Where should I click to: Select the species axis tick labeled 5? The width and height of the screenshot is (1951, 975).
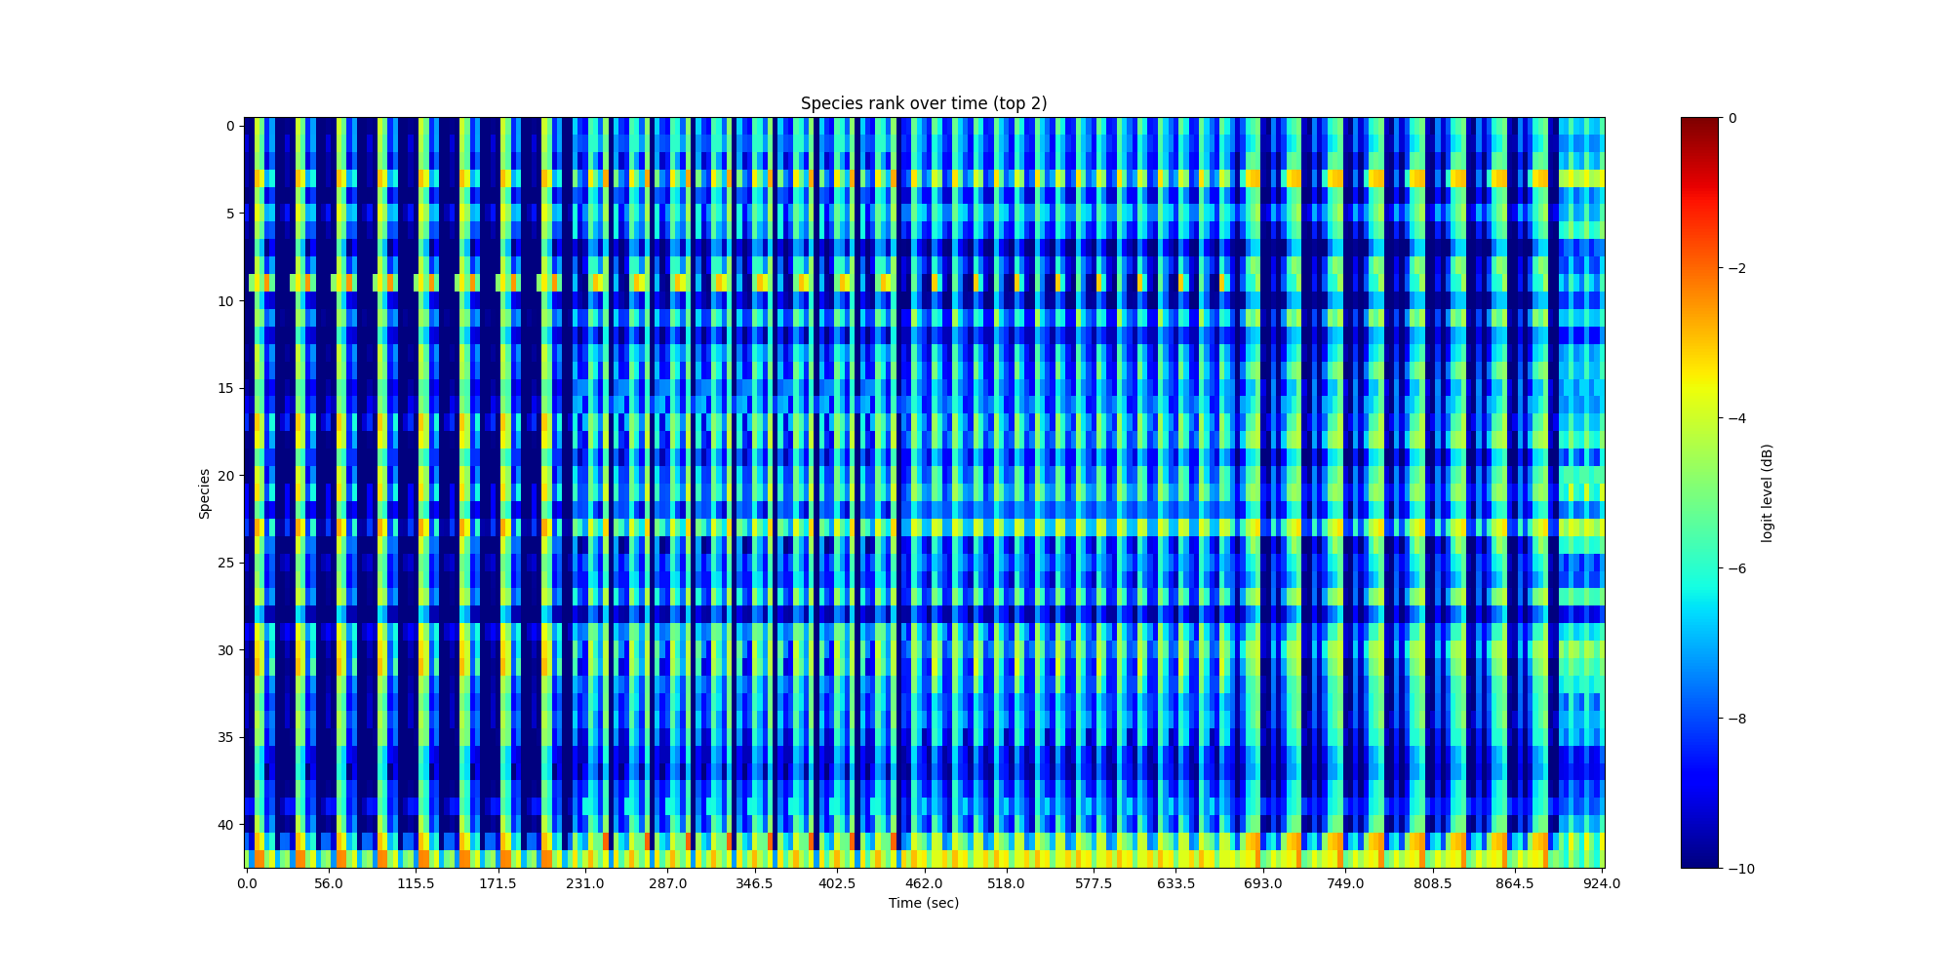229,214
